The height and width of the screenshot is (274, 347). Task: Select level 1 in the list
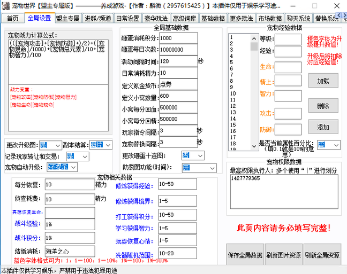coord(239,37)
